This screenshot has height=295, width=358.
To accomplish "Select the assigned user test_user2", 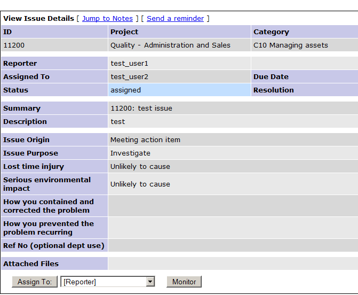I will point(129,77).
